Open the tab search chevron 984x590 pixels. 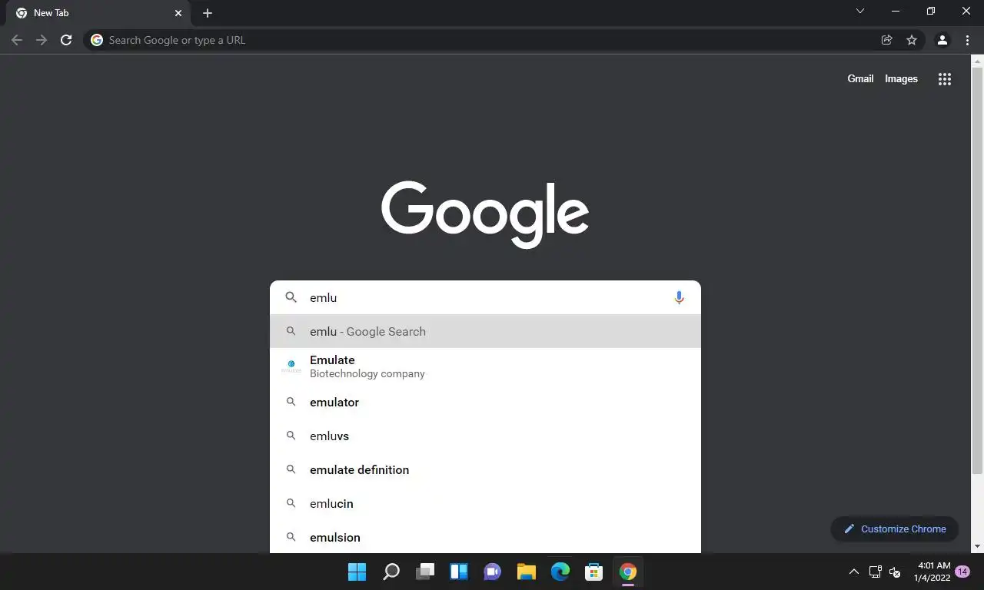tap(860, 12)
